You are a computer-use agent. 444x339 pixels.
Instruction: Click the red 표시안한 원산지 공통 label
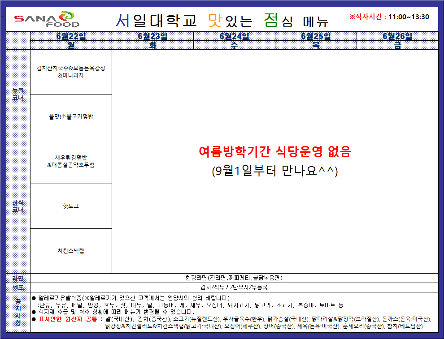pyautogui.click(x=68, y=319)
